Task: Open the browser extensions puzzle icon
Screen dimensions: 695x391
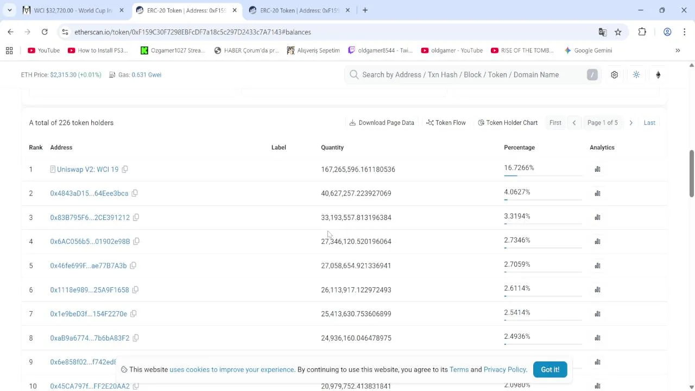Action: tap(642, 32)
